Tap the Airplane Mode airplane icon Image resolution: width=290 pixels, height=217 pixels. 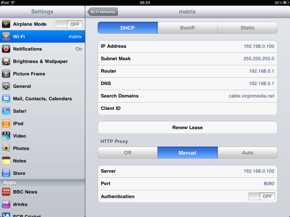(6, 24)
